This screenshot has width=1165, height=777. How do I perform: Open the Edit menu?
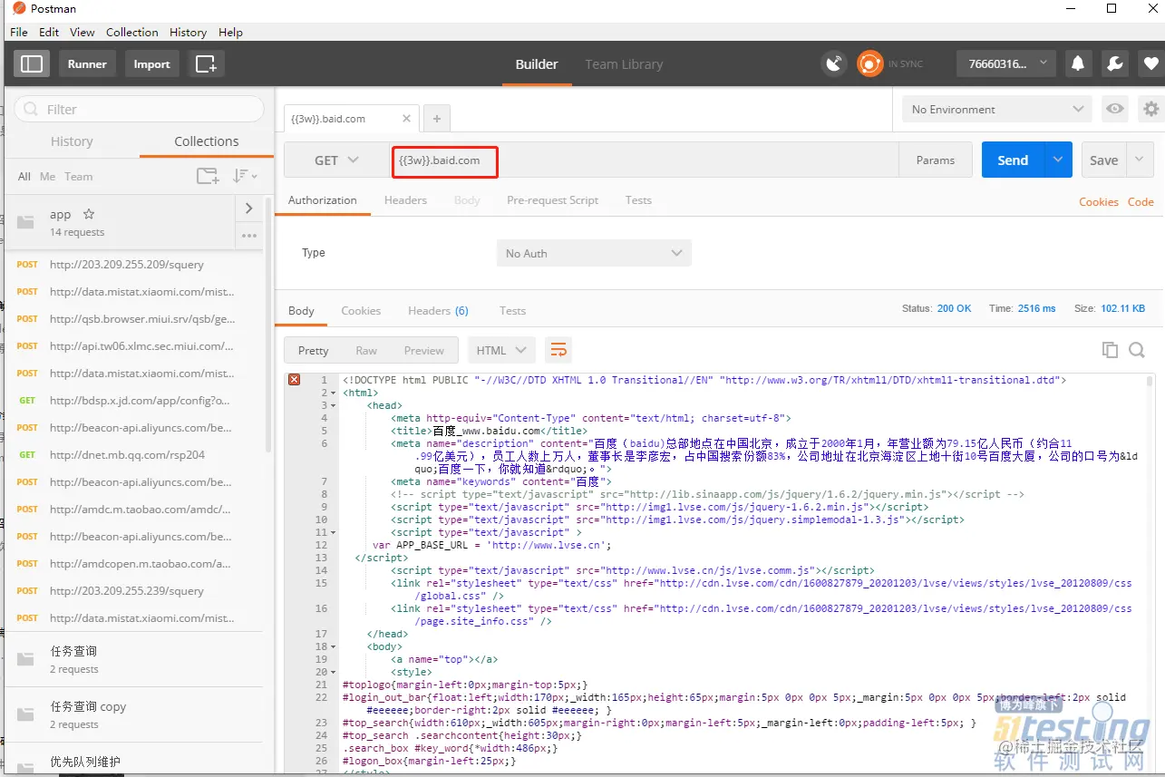(49, 32)
